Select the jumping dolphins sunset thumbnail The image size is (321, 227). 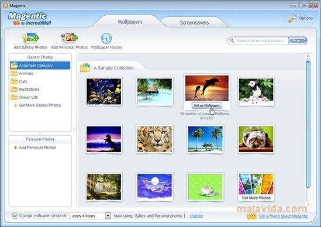point(207,88)
